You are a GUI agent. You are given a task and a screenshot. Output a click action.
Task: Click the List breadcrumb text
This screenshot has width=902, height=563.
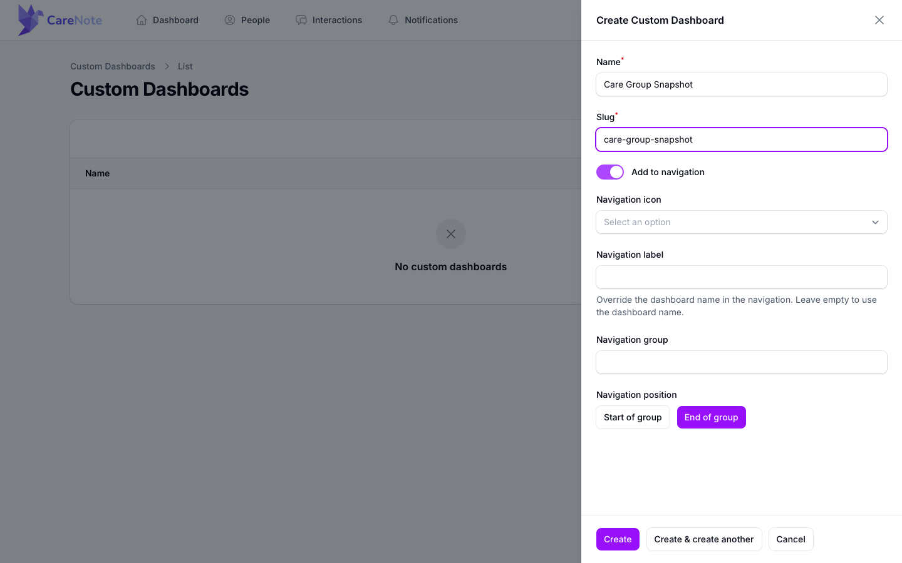pos(185,66)
